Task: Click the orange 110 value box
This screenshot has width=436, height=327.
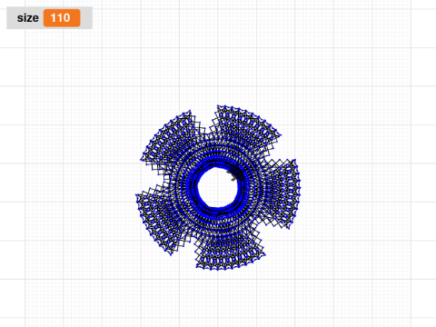Action: pyautogui.click(x=62, y=18)
